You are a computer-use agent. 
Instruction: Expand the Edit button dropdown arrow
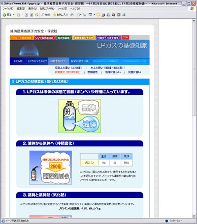(x=94, y=15)
